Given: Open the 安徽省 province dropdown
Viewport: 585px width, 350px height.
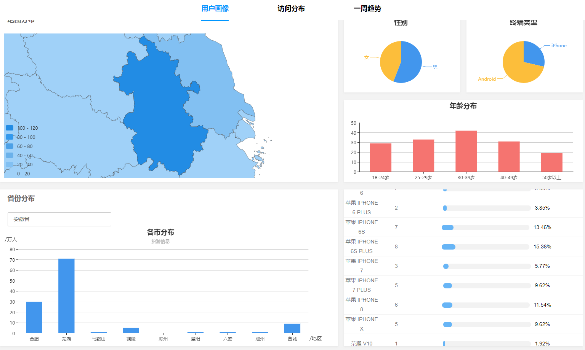Looking at the screenshot, I should pyautogui.click(x=59, y=219).
